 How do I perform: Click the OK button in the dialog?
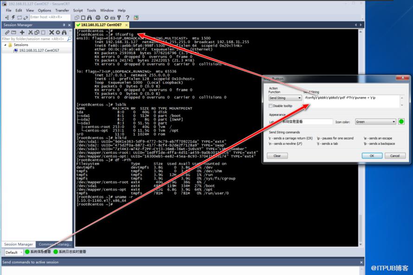(x=372, y=156)
